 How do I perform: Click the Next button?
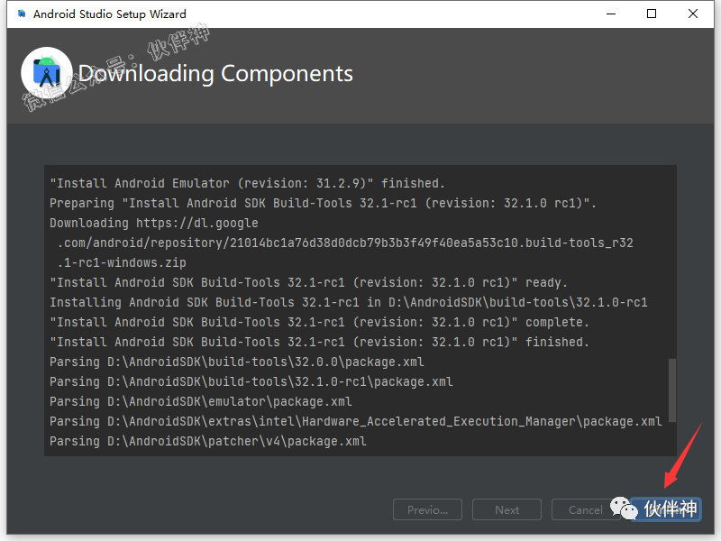coord(507,509)
